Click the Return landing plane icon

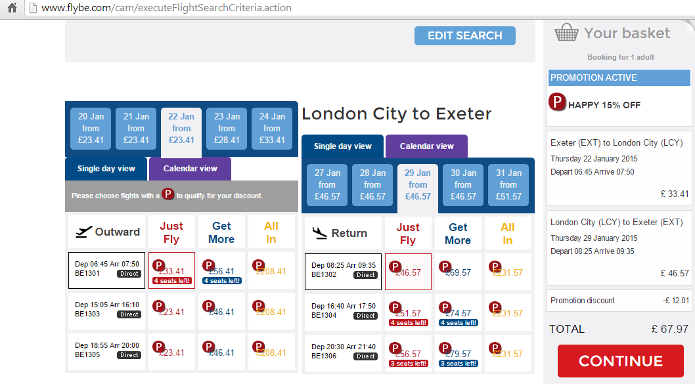[x=319, y=233]
